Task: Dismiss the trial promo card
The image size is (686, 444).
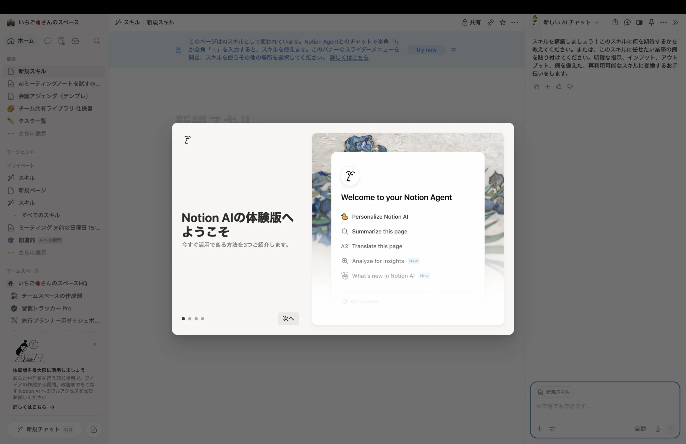Action: click(x=95, y=344)
